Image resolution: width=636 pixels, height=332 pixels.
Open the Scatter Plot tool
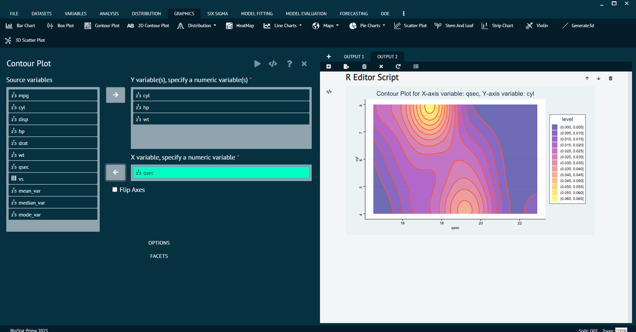coord(410,25)
